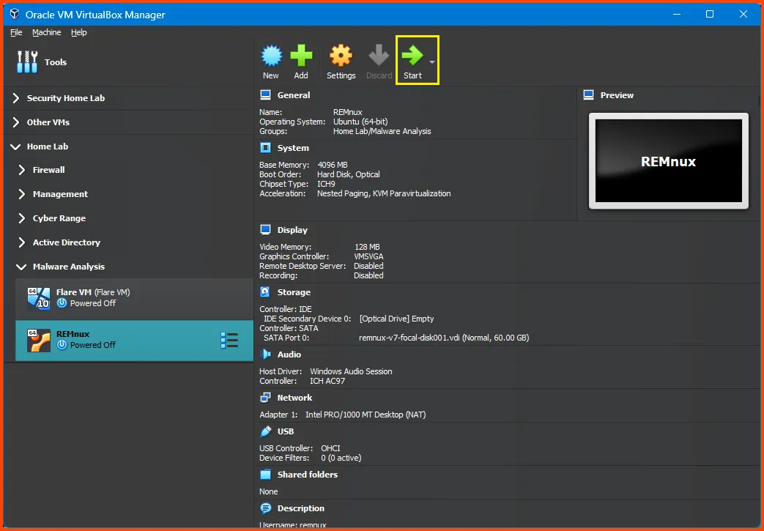Expand the Management group
The height and width of the screenshot is (531, 764).
(x=21, y=194)
